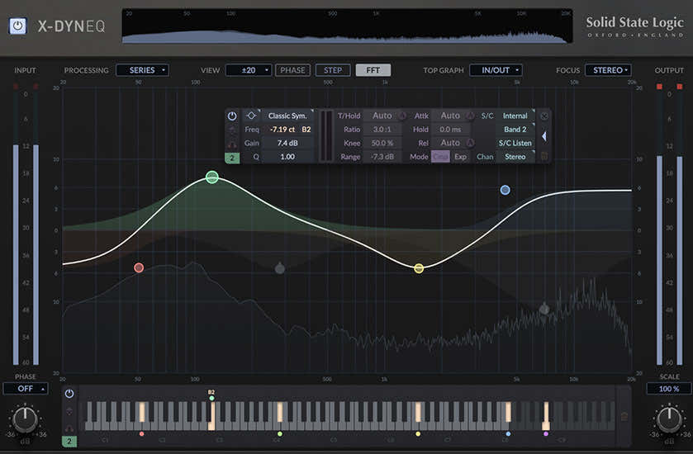Click the purple dot below the keyboard
The height and width of the screenshot is (454, 693).
pos(546,434)
